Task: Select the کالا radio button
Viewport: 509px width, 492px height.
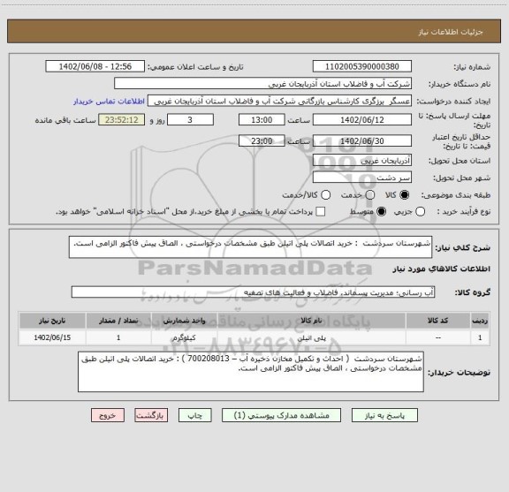Action: point(405,195)
